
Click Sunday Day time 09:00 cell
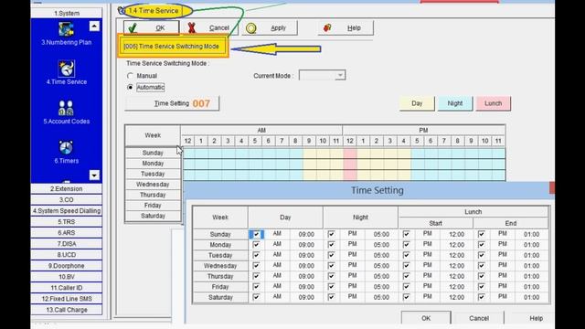click(306, 234)
